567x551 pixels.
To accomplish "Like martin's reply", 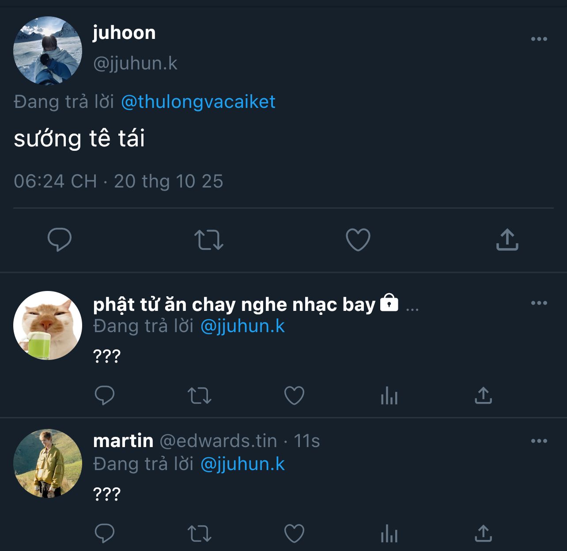I will point(294,533).
